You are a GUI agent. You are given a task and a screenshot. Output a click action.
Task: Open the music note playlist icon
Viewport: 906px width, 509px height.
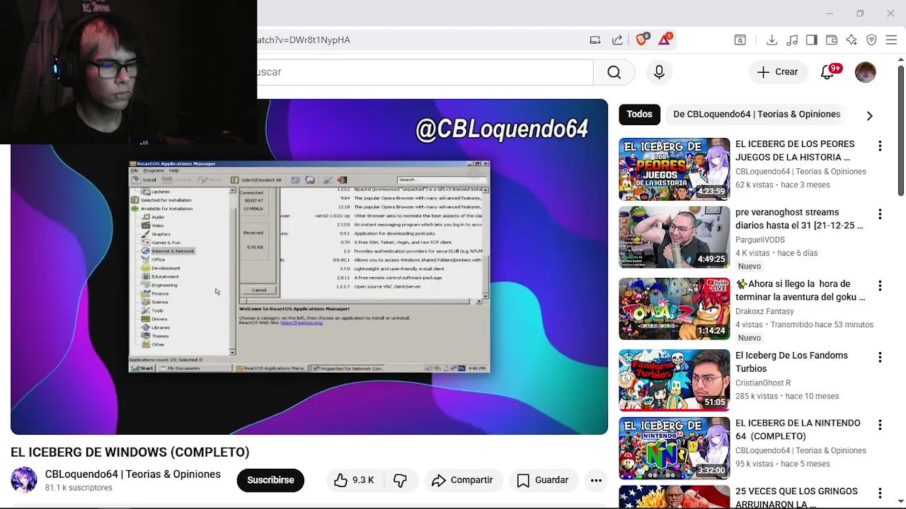tap(792, 40)
